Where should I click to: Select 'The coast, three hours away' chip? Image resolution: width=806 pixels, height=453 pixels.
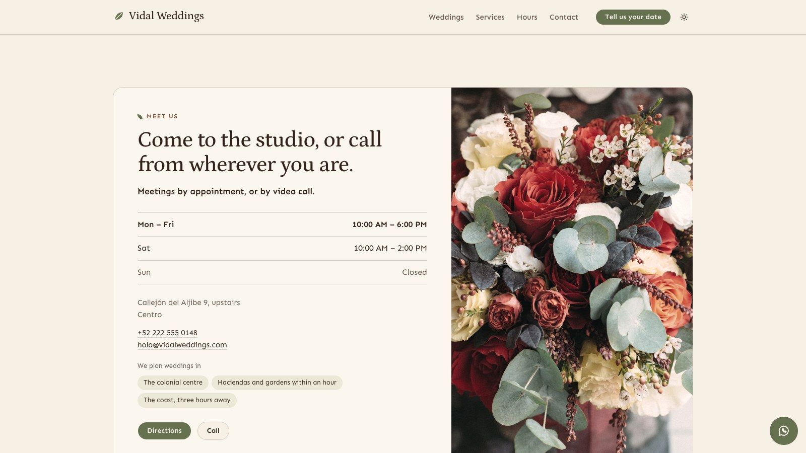pyautogui.click(x=187, y=400)
